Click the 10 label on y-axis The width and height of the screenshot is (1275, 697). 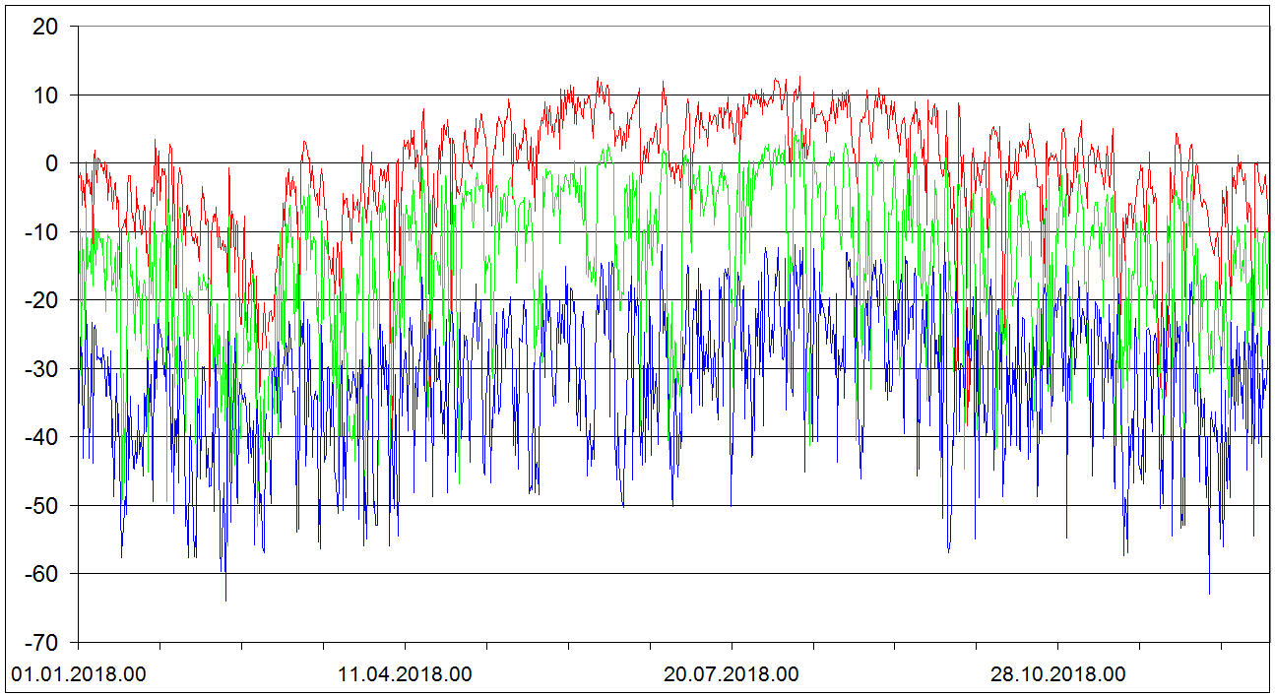tap(44, 95)
